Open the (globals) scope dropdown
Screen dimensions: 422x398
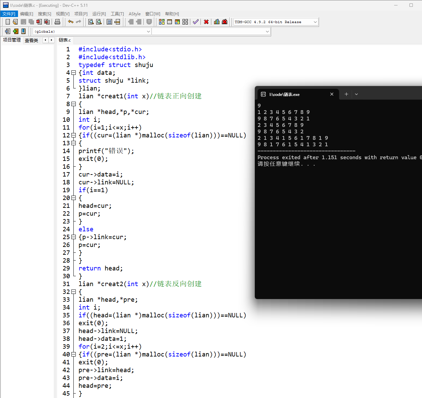92,31
